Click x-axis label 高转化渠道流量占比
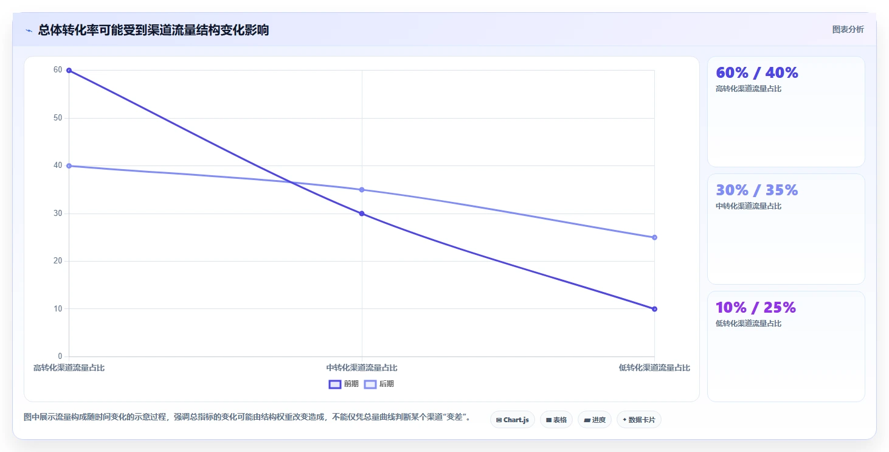This screenshot has height=452, width=889. click(x=69, y=368)
